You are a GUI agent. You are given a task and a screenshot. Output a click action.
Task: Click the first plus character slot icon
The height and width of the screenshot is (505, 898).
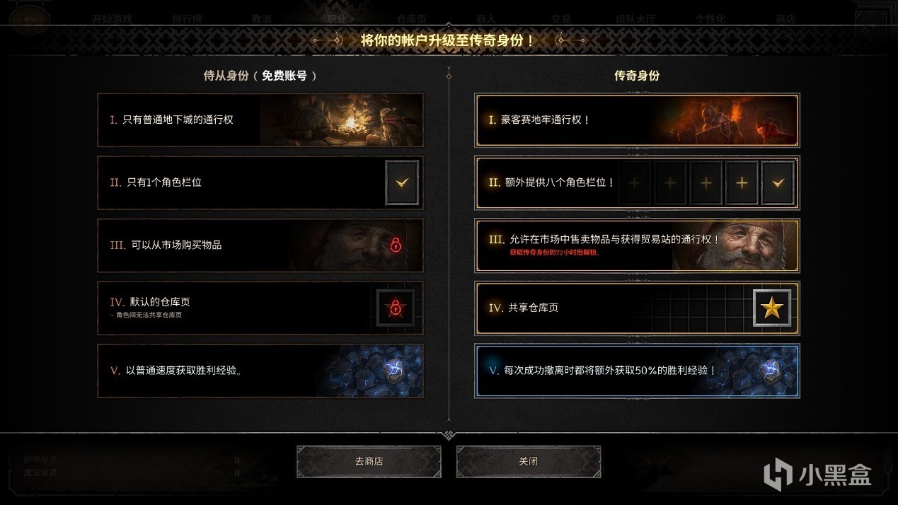[635, 183]
